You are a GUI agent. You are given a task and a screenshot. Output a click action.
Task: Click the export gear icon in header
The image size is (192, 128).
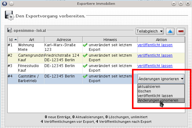(x=9, y=15)
